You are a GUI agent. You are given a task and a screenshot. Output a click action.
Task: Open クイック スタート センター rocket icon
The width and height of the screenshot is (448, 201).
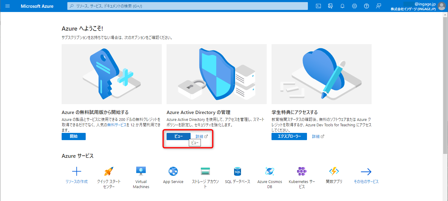pos(109,172)
